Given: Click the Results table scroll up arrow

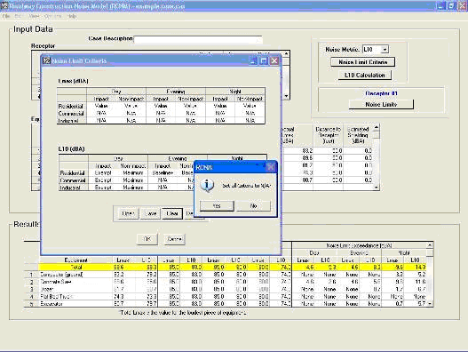Looking at the screenshot, I should pyautogui.click(x=430, y=245).
